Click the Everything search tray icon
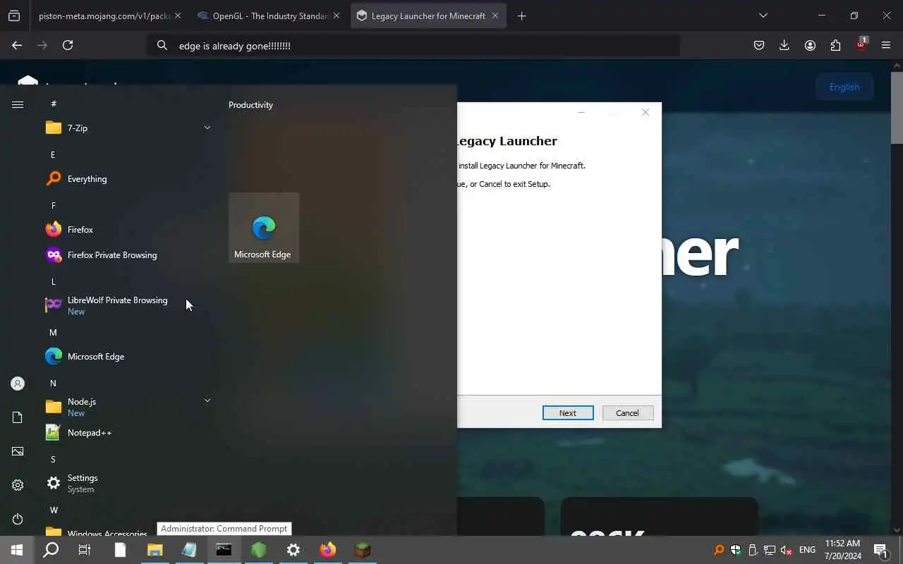Image resolution: width=903 pixels, height=564 pixels. (719, 550)
